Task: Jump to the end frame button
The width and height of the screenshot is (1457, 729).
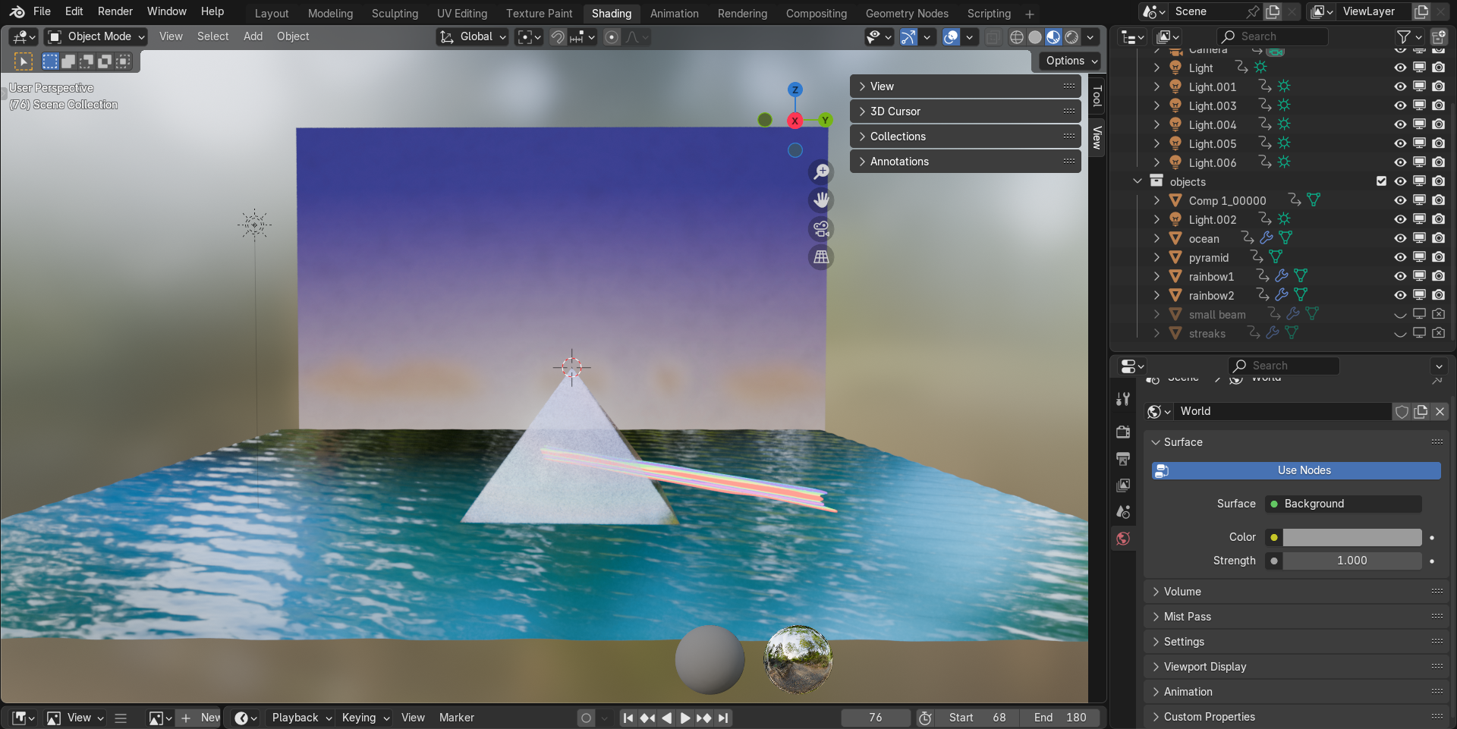Action: pyautogui.click(x=724, y=718)
